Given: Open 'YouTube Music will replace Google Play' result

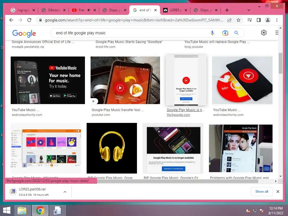Looking at the screenshot, I should tap(217, 42).
